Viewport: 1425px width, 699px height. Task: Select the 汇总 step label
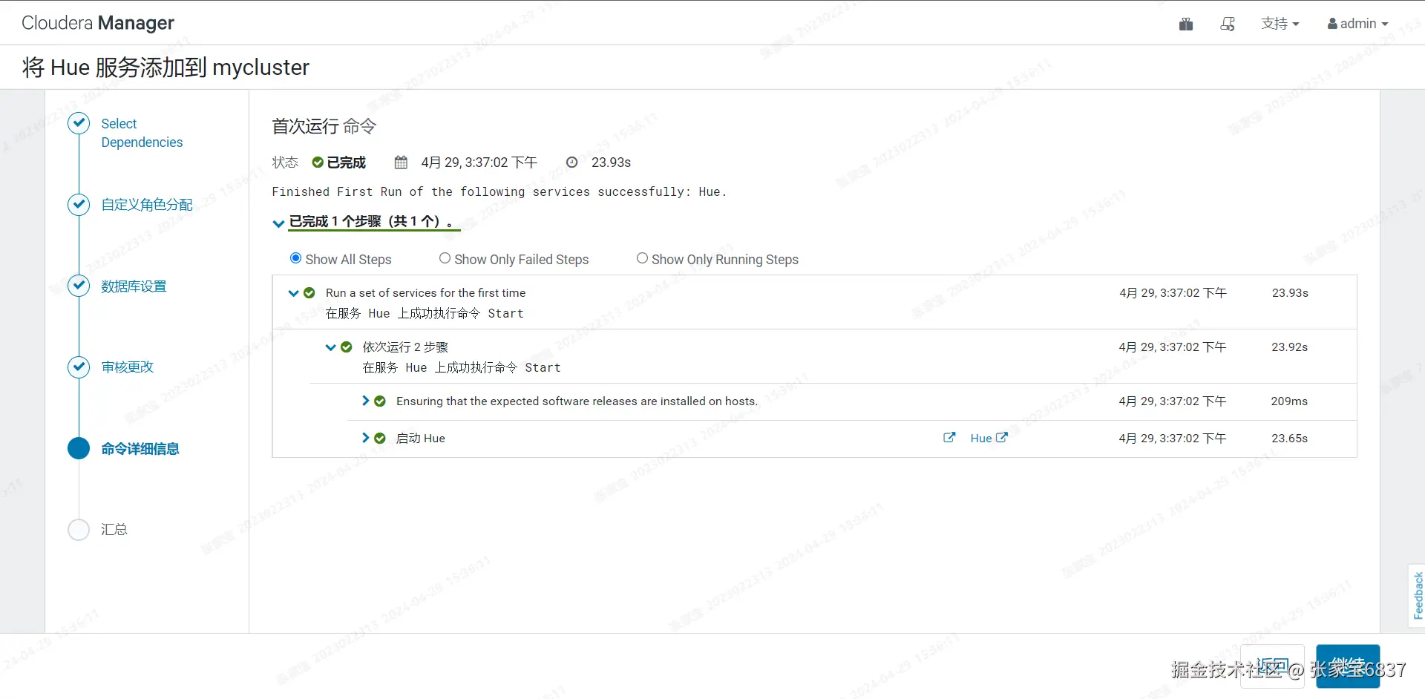click(x=114, y=530)
